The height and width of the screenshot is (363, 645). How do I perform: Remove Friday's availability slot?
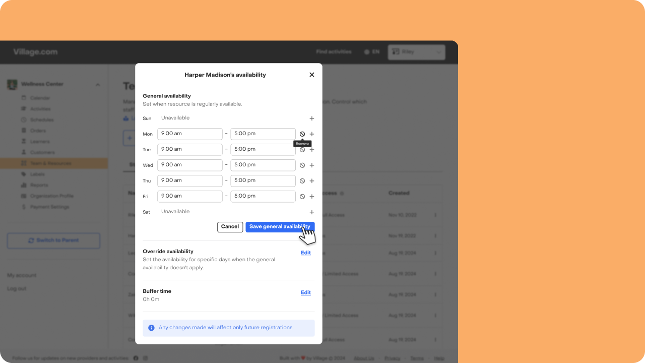302,197
